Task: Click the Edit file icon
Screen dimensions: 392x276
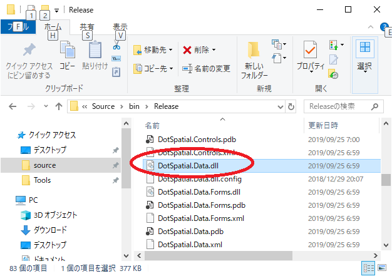Action: click(x=334, y=59)
